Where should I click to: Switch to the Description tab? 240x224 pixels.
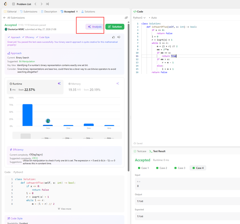(x=49, y=12)
